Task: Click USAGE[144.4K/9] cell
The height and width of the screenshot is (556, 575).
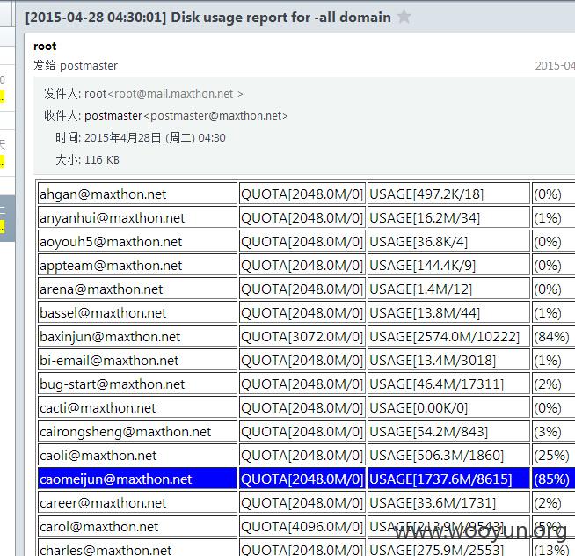Action: (449, 266)
